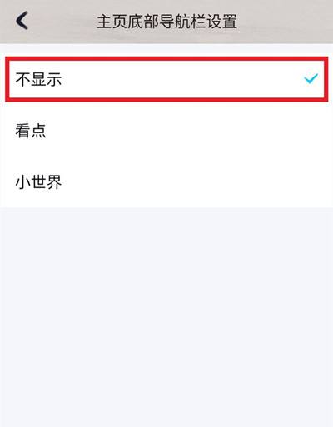This screenshot has height=427, width=333.
Task: Click the back chevron in the header
Action: tap(22, 21)
